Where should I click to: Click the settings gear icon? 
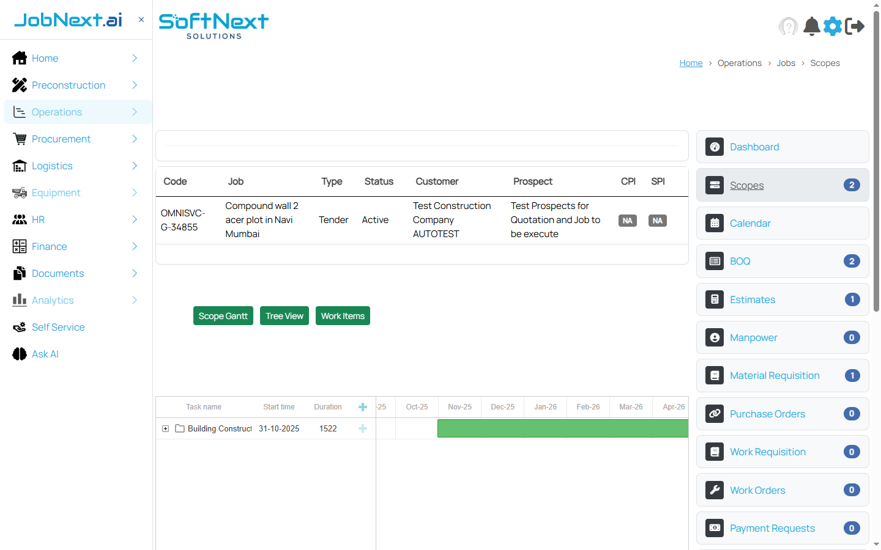(x=833, y=26)
